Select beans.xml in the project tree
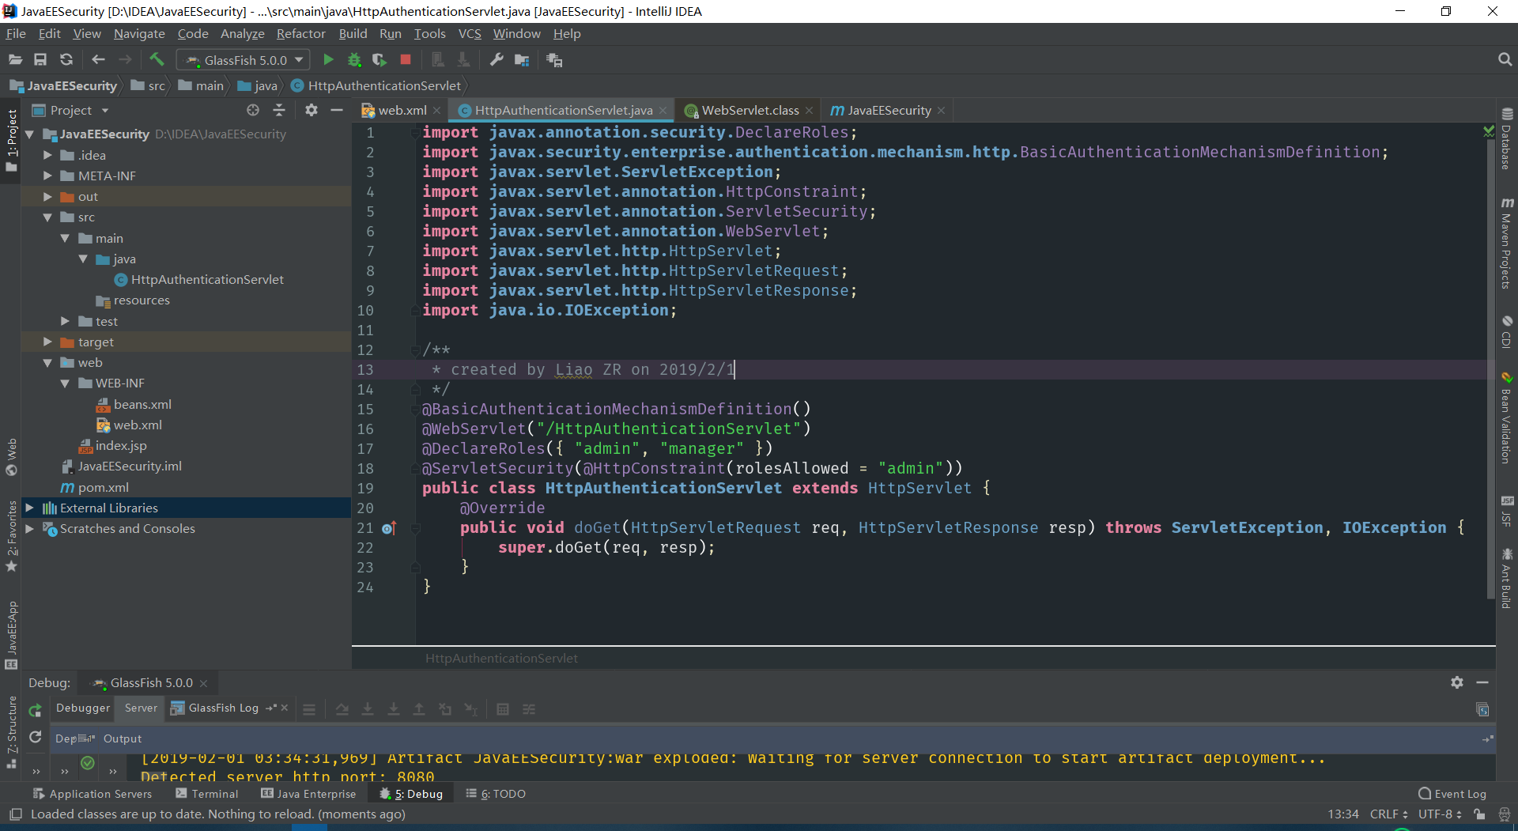This screenshot has width=1518, height=831. (x=134, y=404)
